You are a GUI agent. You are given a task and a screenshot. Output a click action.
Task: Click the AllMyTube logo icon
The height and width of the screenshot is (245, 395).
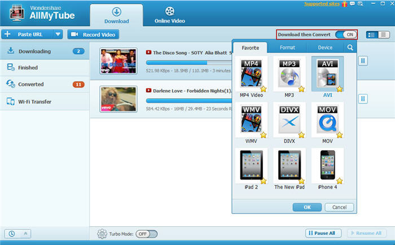click(x=17, y=13)
